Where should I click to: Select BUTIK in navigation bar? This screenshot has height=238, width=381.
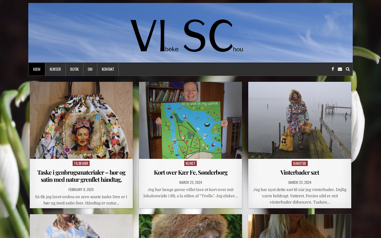pos(74,69)
